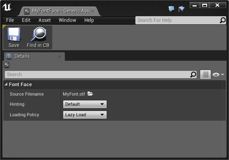Click the Hinting property label

17,104
